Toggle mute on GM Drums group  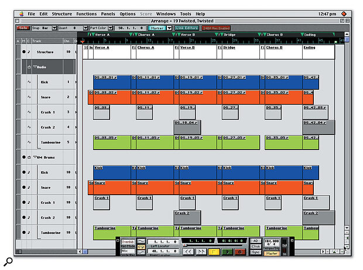pyautogui.click(x=24, y=157)
